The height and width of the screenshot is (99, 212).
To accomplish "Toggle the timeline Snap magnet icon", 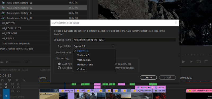I will [2, 80].
